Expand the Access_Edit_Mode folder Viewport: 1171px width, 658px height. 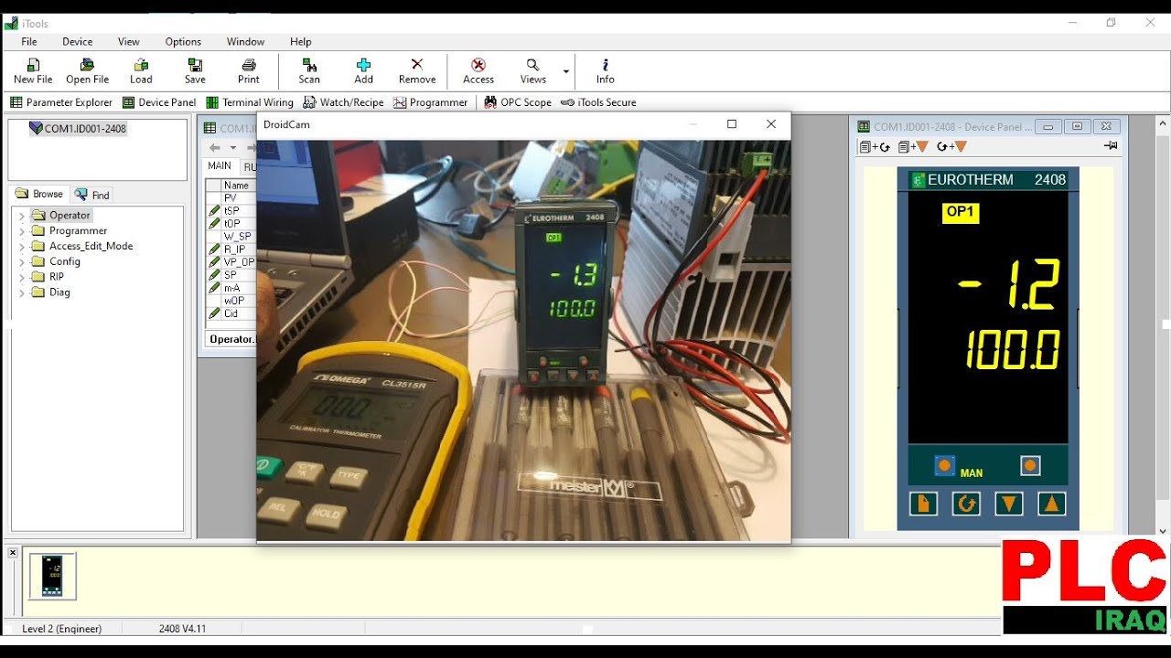(x=22, y=247)
